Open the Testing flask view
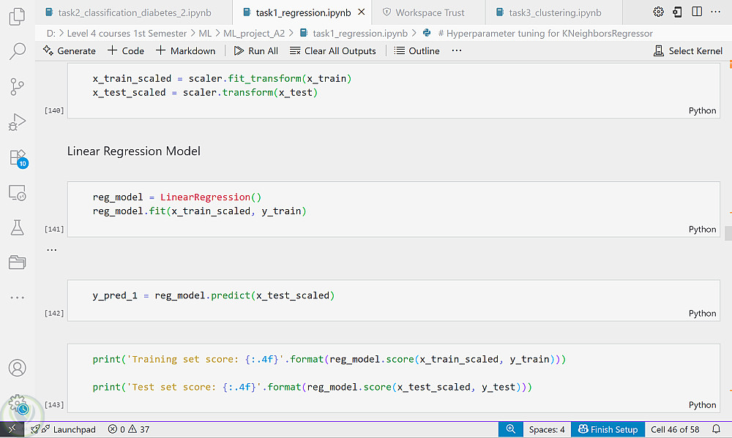Screen dimensions: 732x438 pyautogui.click(x=18, y=227)
